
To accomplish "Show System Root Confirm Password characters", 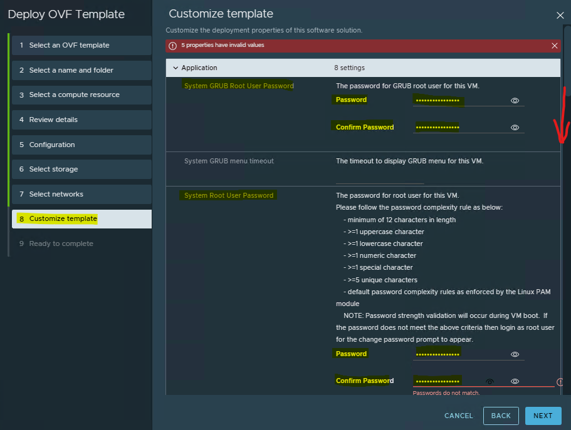I will (515, 381).
